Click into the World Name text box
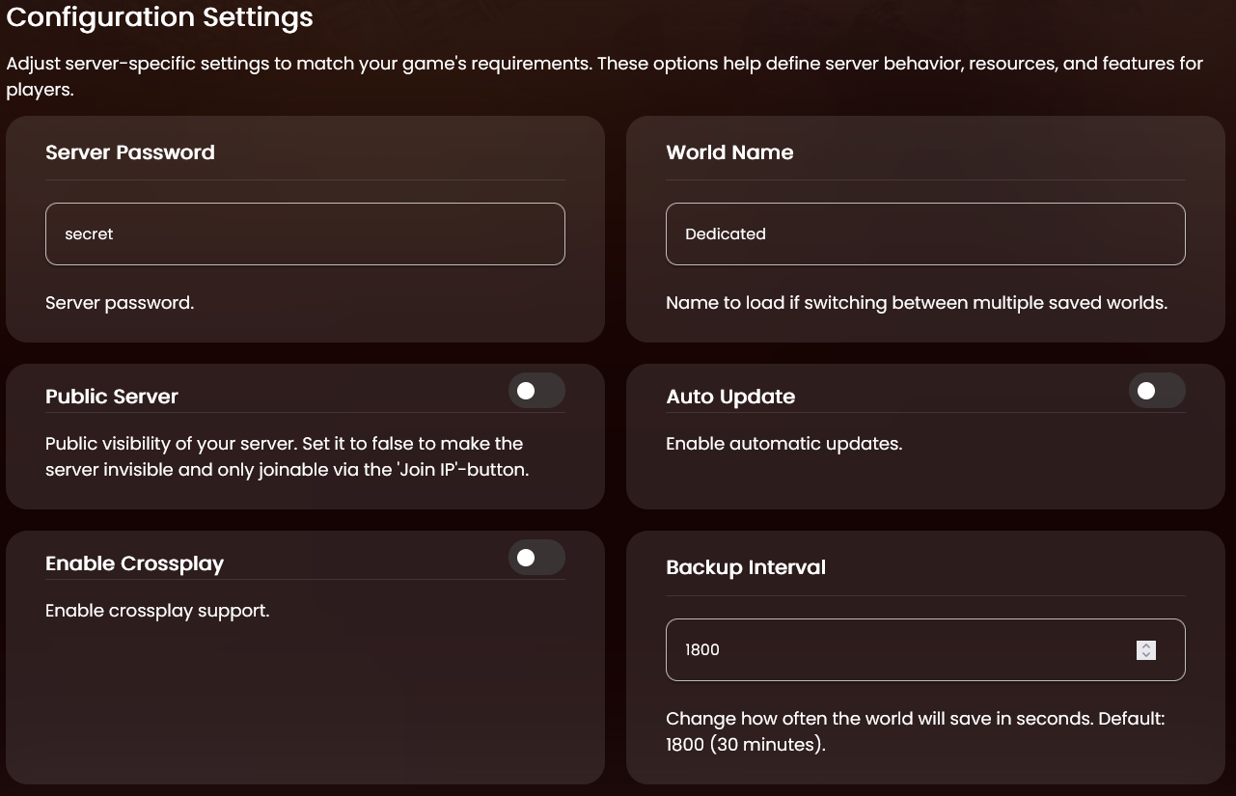 pyautogui.click(x=924, y=233)
